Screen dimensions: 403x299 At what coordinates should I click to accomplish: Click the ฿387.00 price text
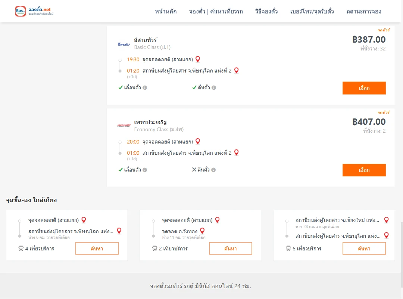(369, 39)
